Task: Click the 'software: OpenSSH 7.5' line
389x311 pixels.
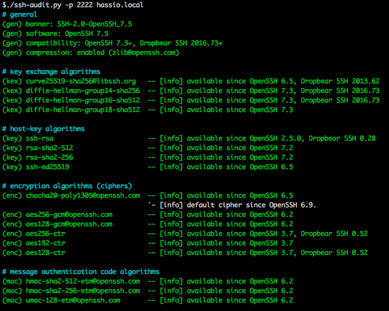Action: click(x=56, y=34)
